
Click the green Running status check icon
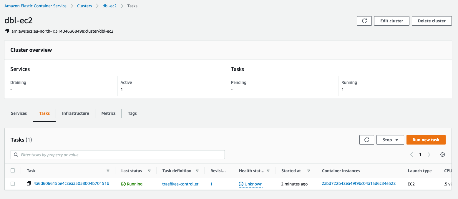123,184
